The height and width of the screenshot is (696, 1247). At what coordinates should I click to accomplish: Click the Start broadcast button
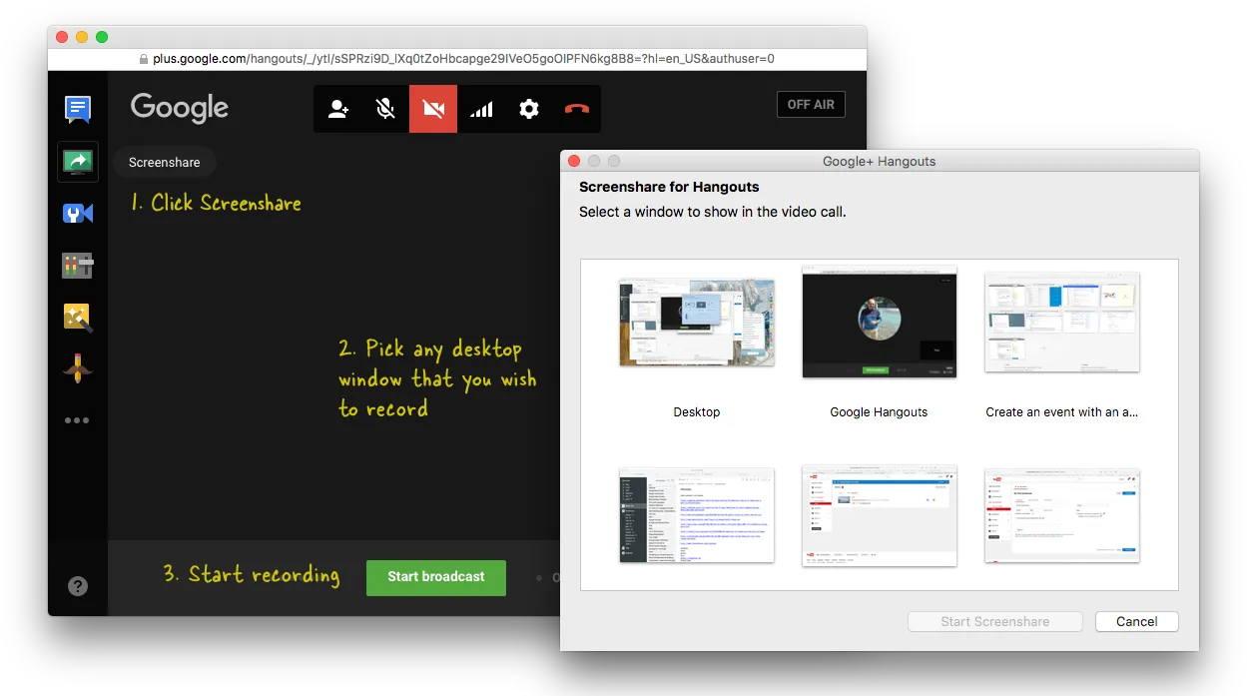click(x=435, y=577)
